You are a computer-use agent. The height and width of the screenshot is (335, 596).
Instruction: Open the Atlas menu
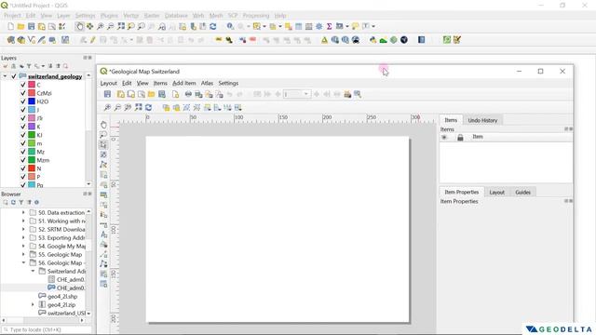click(x=207, y=83)
